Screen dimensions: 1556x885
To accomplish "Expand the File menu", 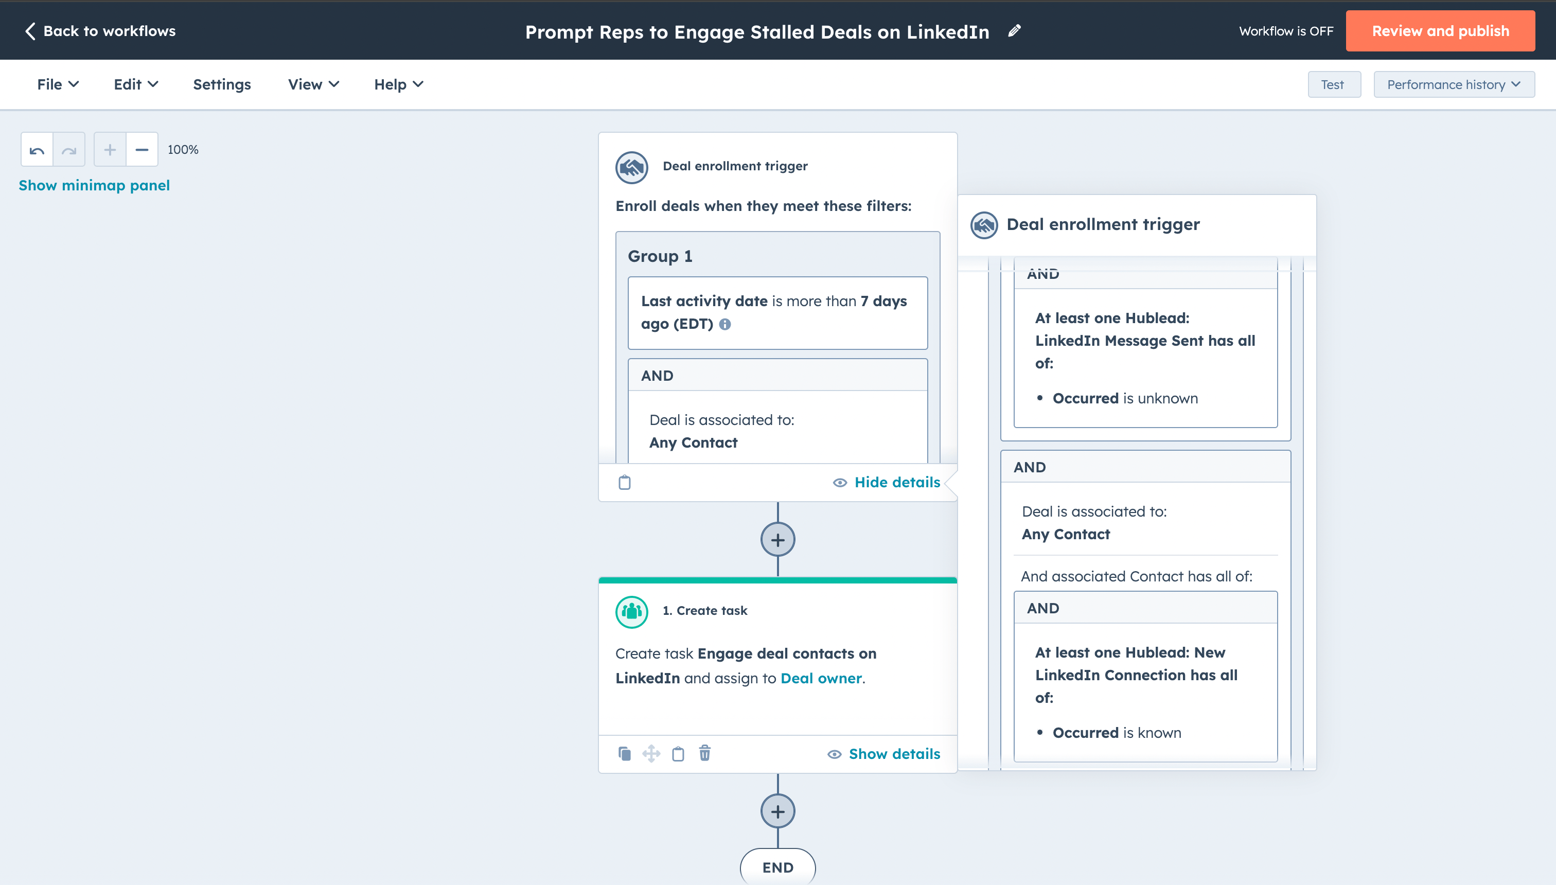I will pos(58,84).
